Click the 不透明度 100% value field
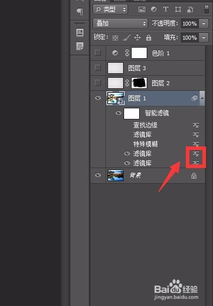 point(190,24)
